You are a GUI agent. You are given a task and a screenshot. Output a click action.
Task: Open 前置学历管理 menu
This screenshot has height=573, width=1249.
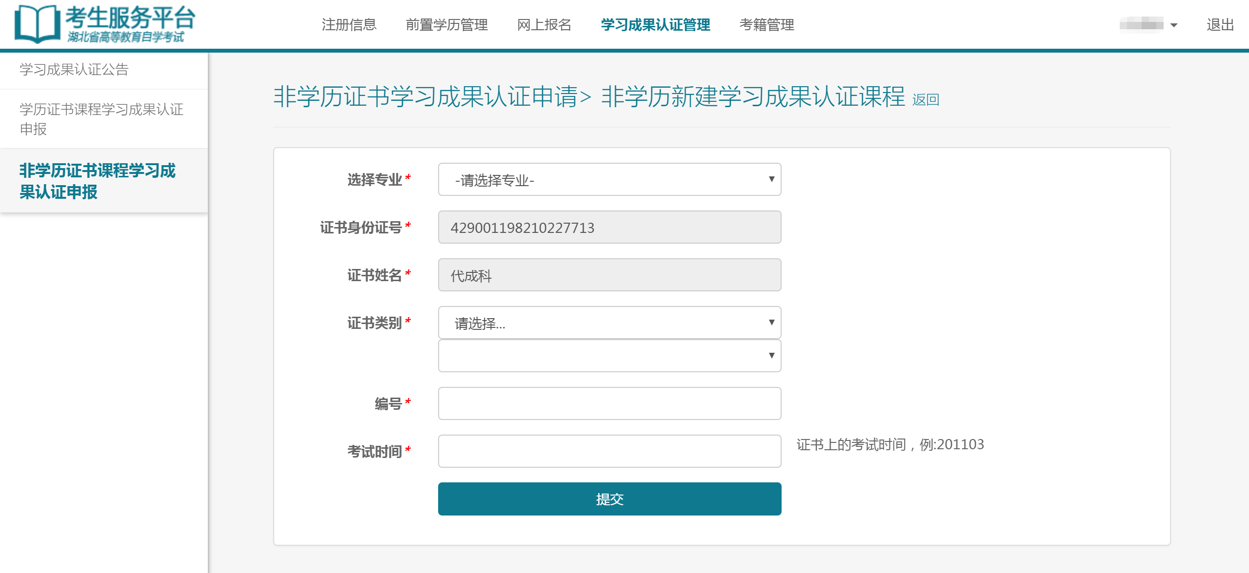point(446,25)
